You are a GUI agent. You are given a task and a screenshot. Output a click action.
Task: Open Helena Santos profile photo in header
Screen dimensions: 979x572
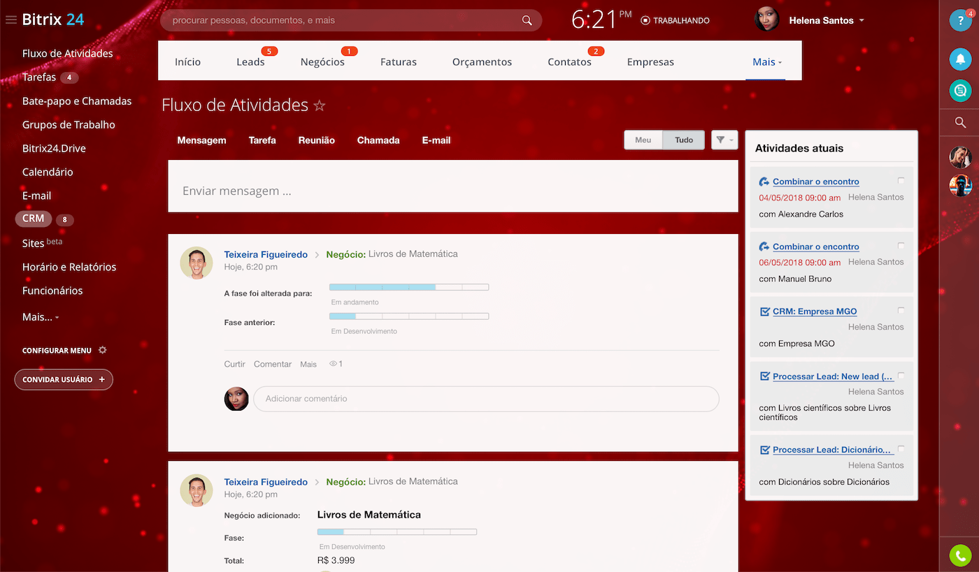click(x=767, y=20)
